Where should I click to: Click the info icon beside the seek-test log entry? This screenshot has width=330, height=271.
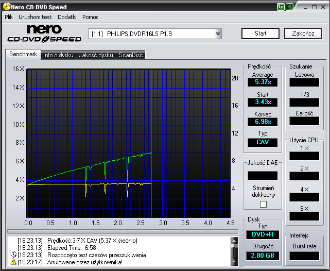[x=13, y=255]
